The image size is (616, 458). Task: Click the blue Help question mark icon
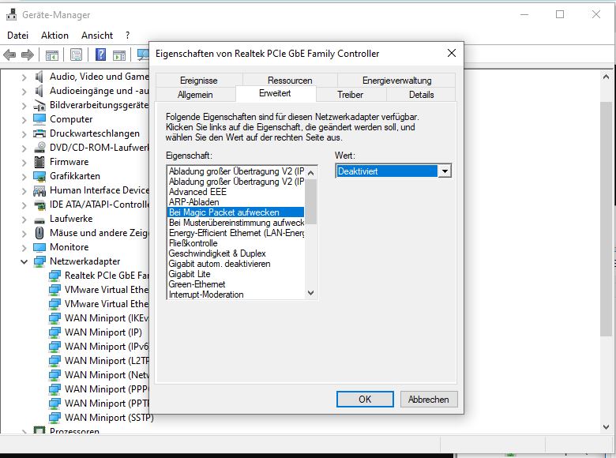[101, 54]
